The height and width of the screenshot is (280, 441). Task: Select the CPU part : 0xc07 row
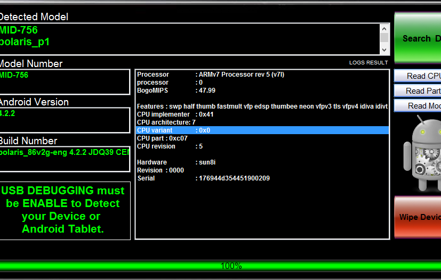pyautogui.click(x=262, y=138)
